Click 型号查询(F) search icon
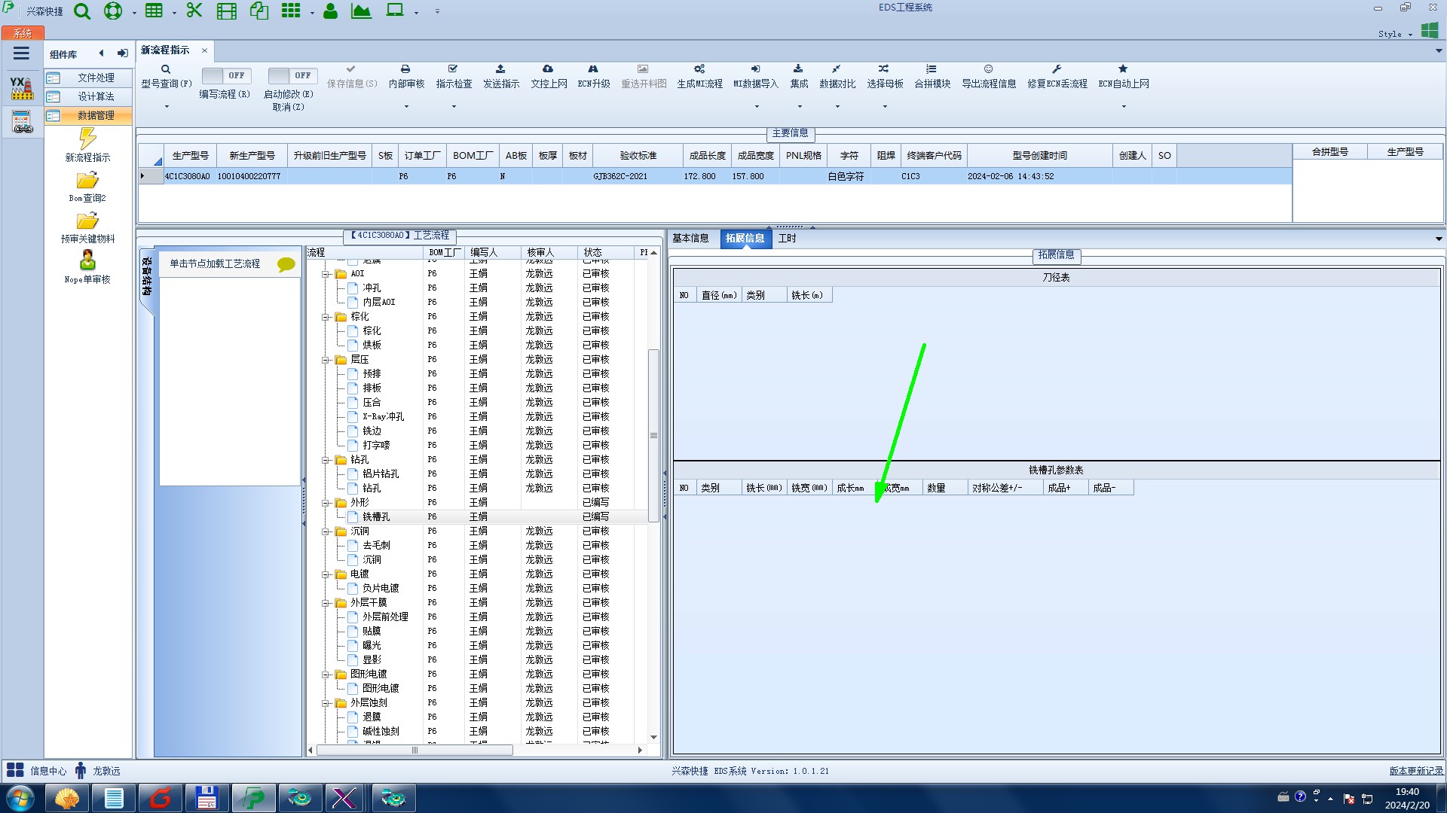The height and width of the screenshot is (813, 1447). tap(166, 69)
